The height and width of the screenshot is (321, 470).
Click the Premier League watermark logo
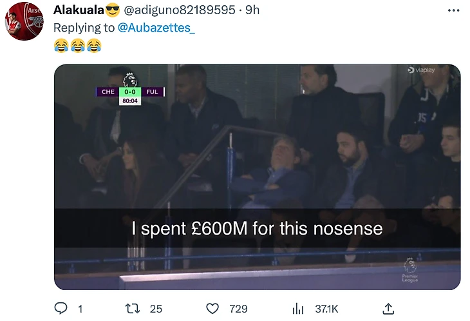pos(410,271)
